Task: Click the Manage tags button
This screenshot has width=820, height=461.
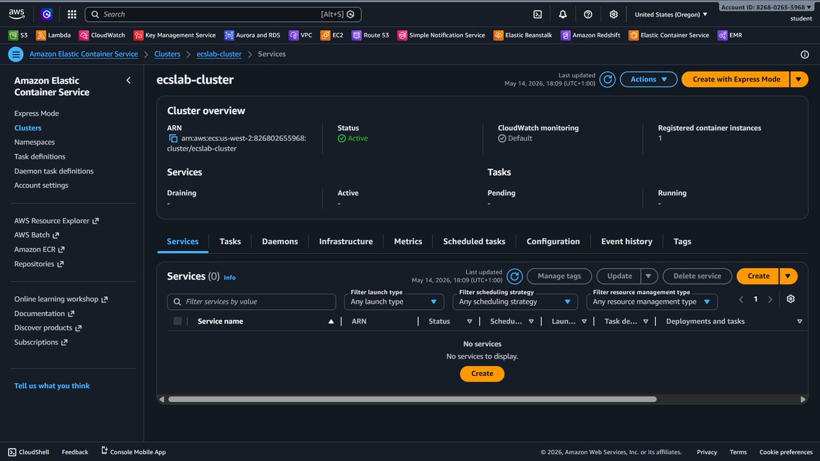Action: point(559,276)
